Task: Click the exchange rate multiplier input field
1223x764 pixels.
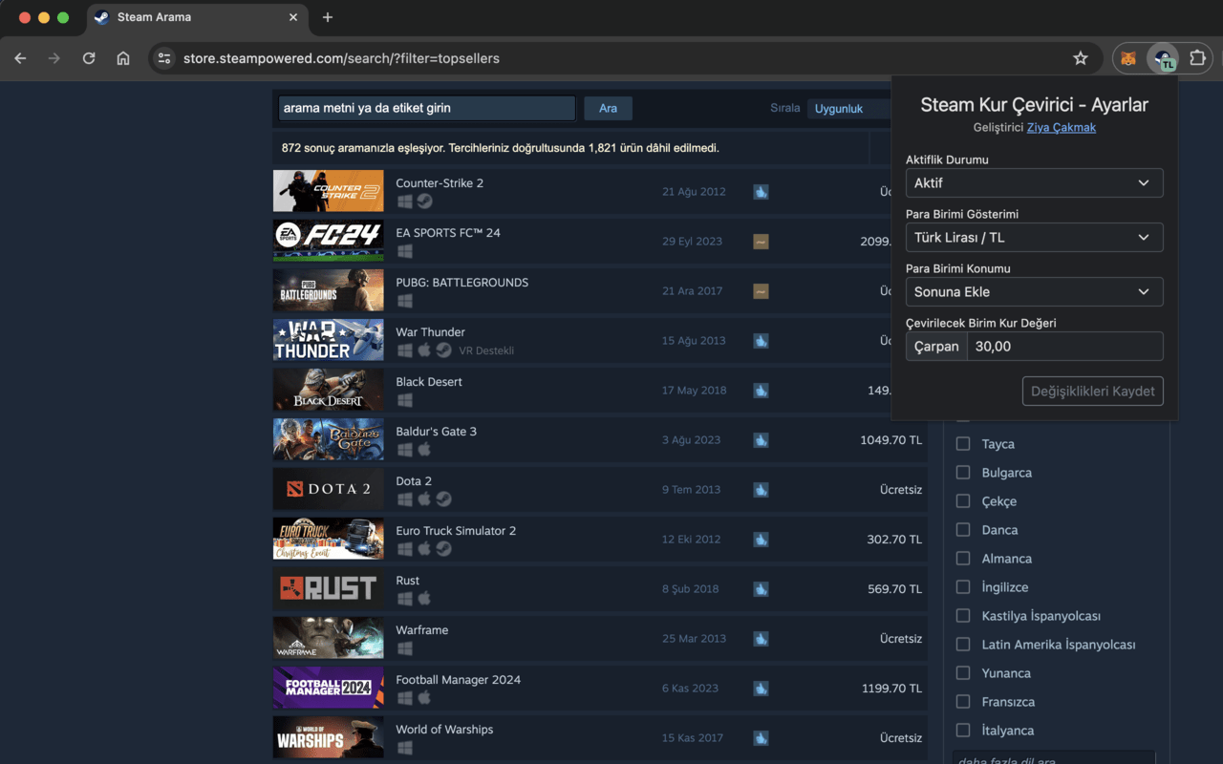Action: tap(1064, 346)
